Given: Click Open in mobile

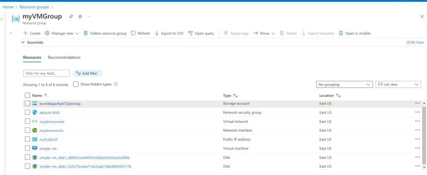Looking at the screenshot, I should pos(355,34).
